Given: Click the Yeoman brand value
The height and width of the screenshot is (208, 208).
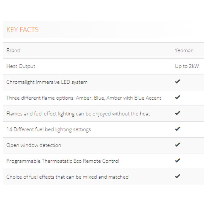Looking at the screenshot, I should pyautogui.click(x=184, y=50).
